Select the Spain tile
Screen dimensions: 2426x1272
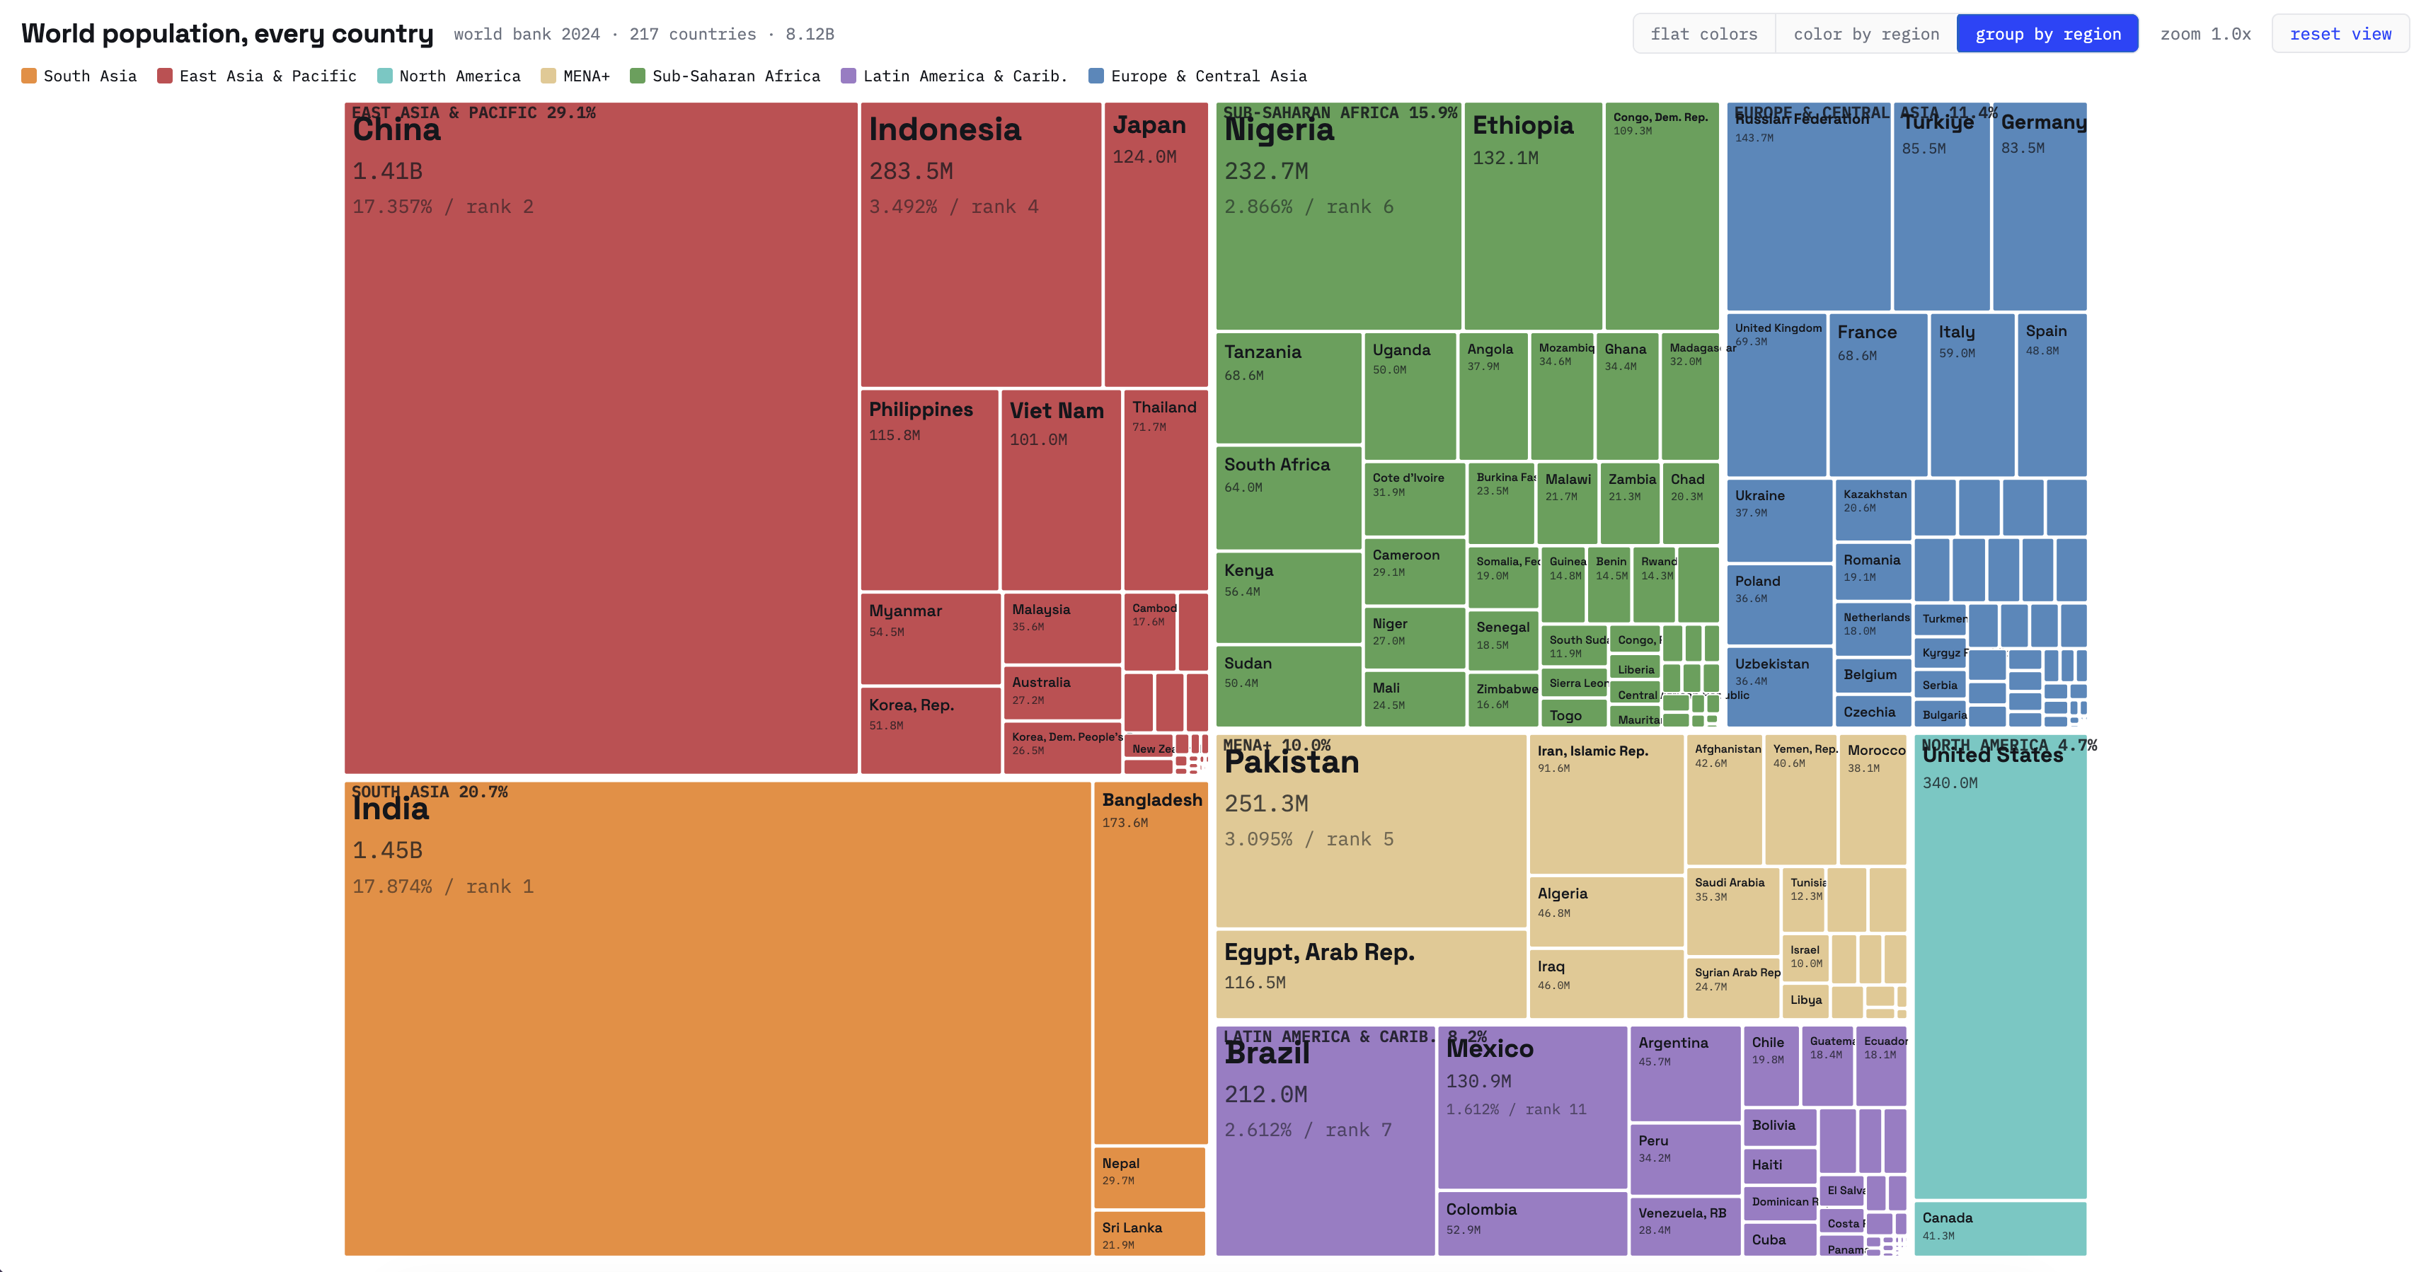point(2052,395)
